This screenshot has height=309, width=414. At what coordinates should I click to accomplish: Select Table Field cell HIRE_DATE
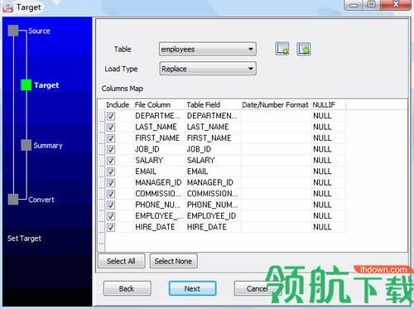(213, 227)
